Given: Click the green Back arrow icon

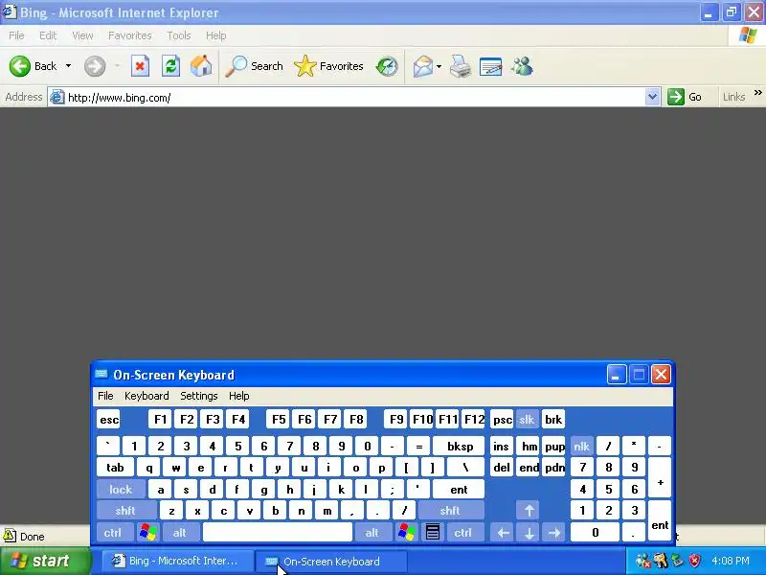Looking at the screenshot, I should [x=20, y=66].
